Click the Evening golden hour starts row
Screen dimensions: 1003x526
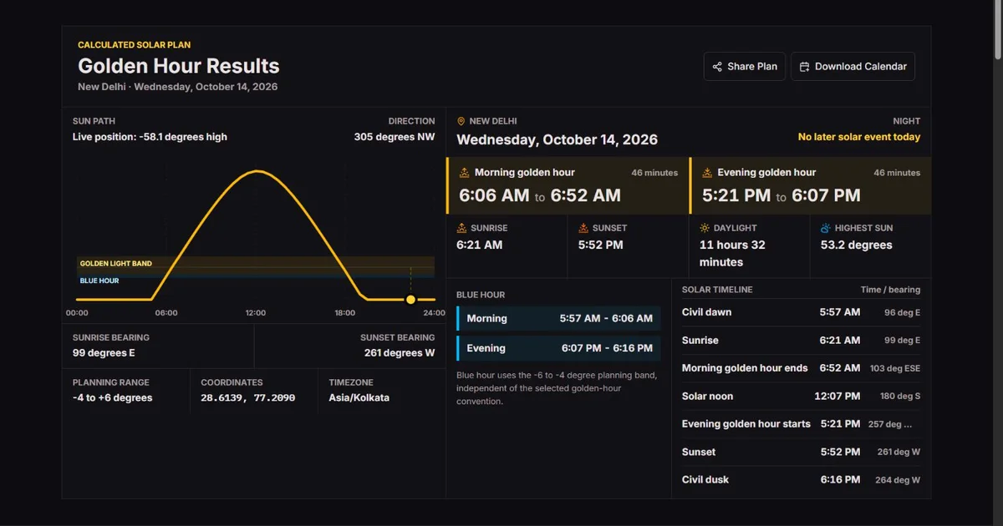point(801,424)
